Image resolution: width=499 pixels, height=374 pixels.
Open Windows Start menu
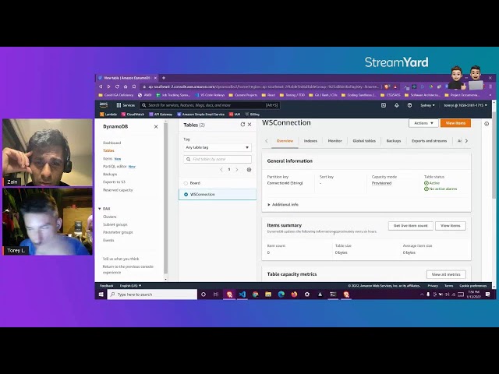click(101, 295)
